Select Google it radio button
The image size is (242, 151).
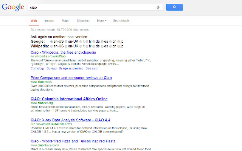point(81,42)
